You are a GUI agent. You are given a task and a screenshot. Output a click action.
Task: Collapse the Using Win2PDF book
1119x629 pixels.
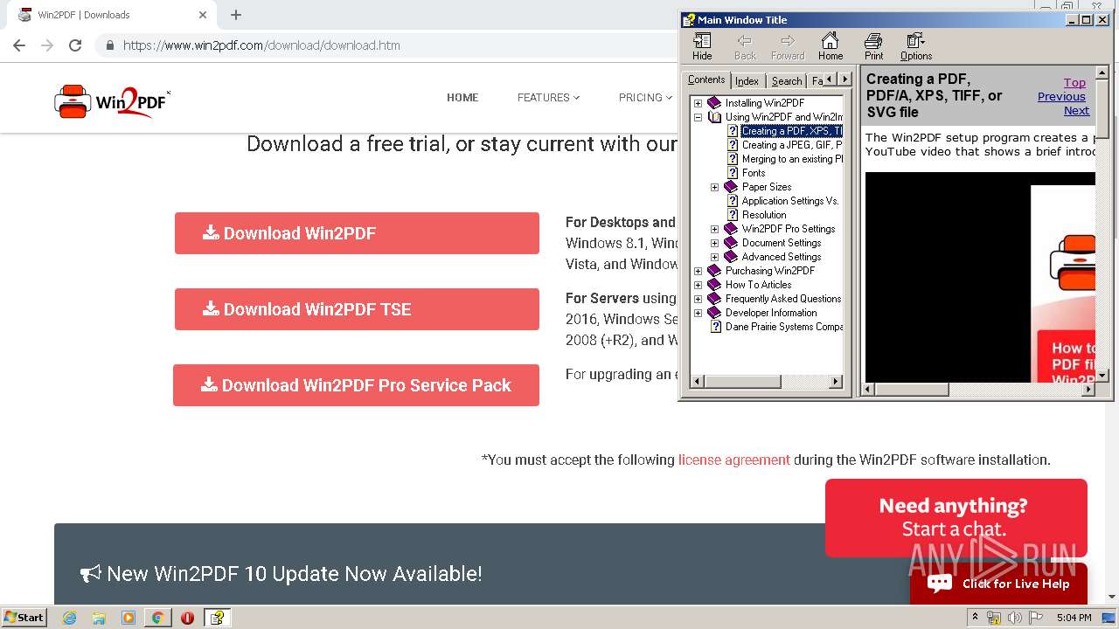698,117
